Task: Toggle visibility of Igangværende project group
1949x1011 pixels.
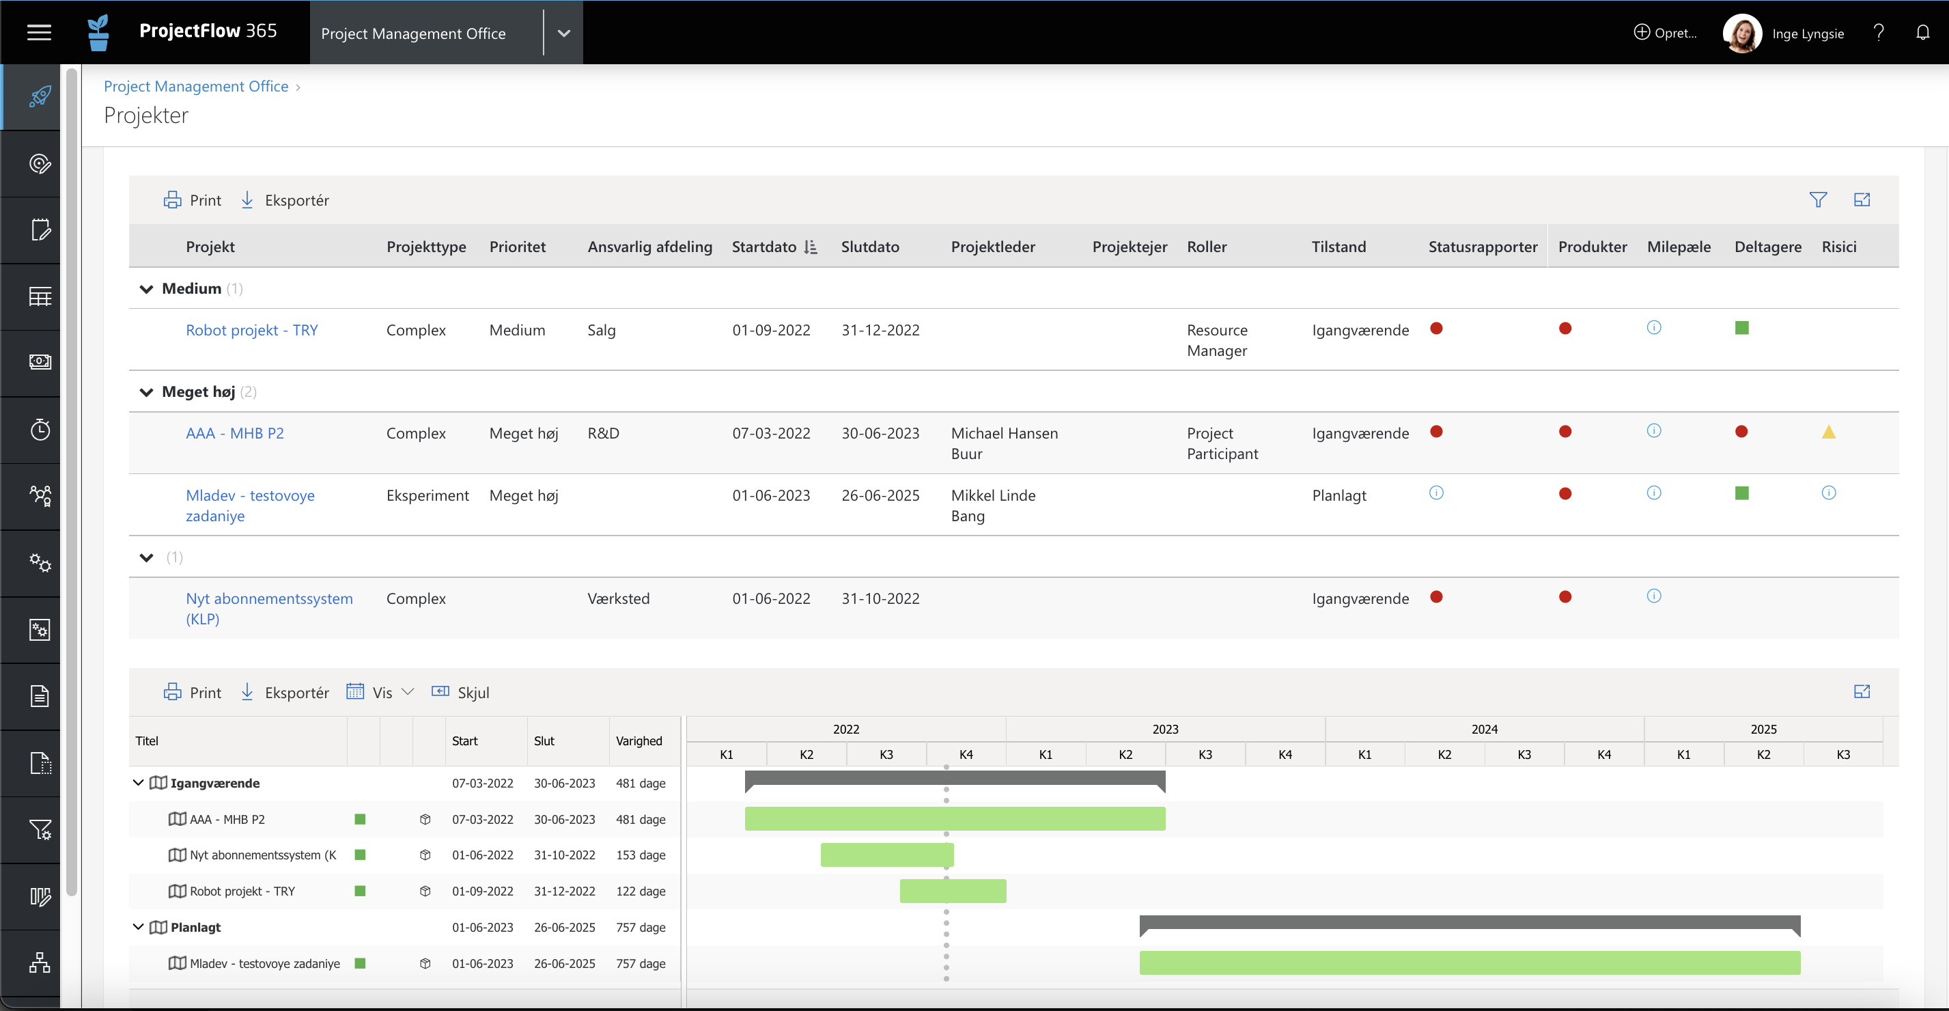Action: coord(141,783)
